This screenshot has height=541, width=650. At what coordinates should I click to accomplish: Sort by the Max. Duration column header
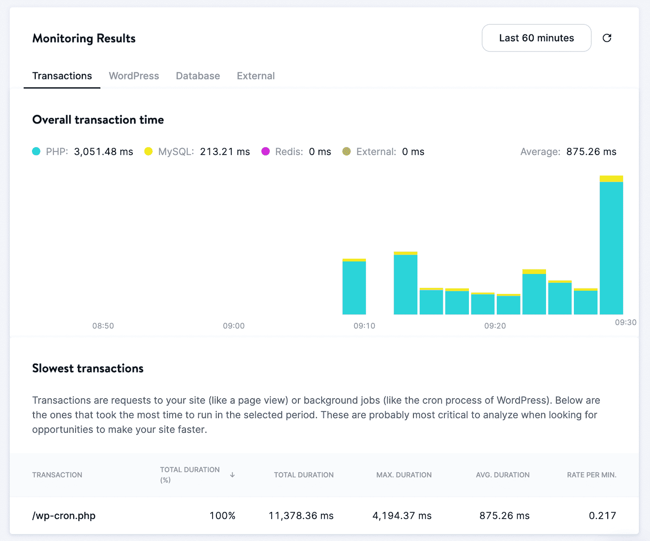click(x=403, y=475)
